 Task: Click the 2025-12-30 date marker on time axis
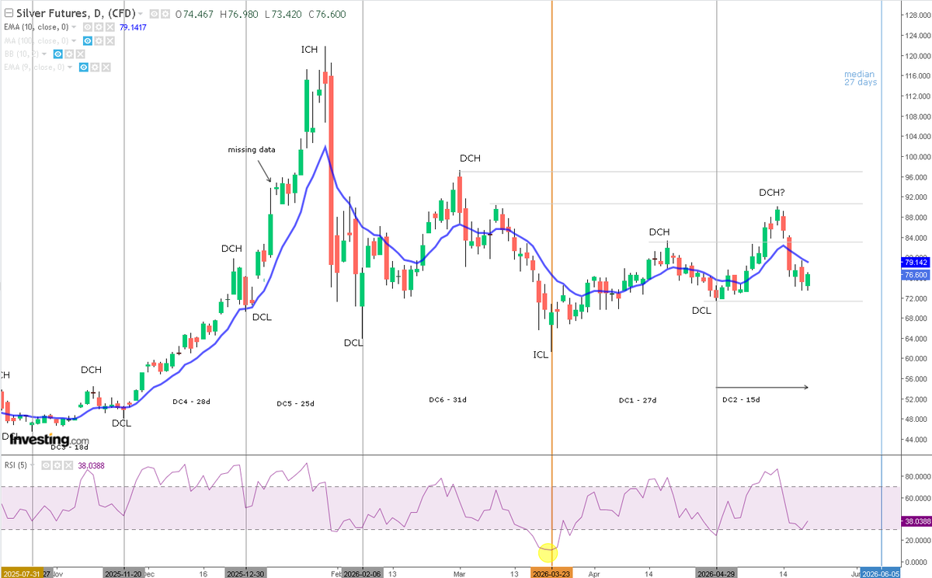point(245,573)
